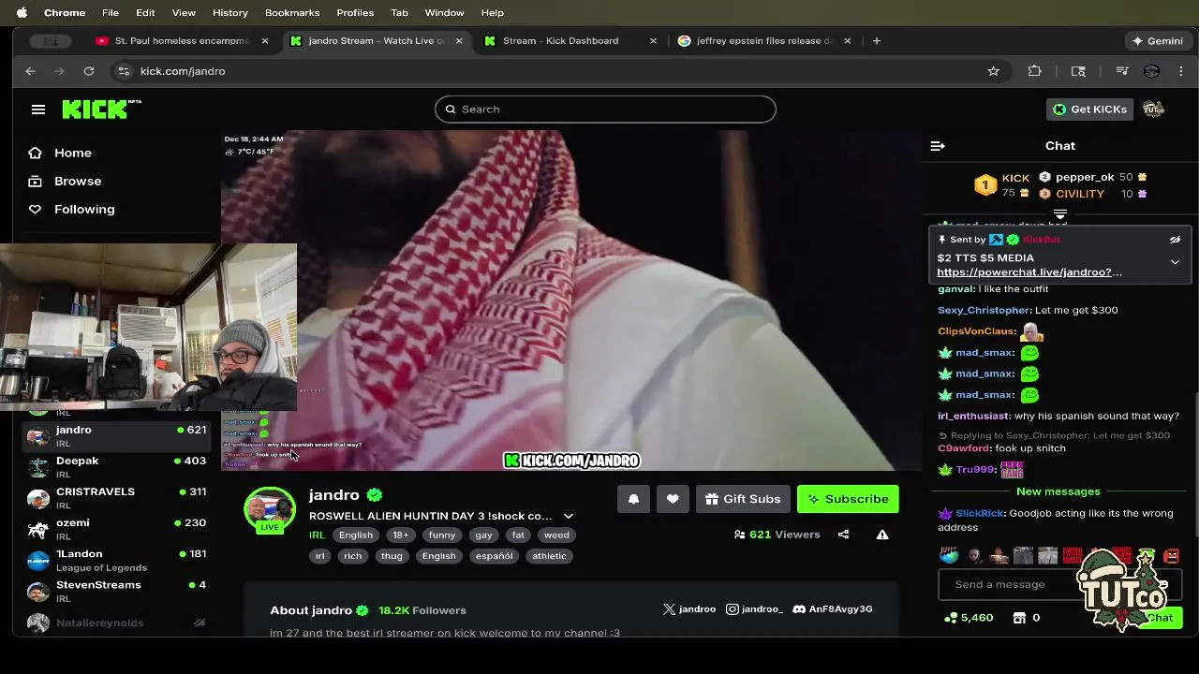Open 1Landon channel in sidebar

[117, 560]
